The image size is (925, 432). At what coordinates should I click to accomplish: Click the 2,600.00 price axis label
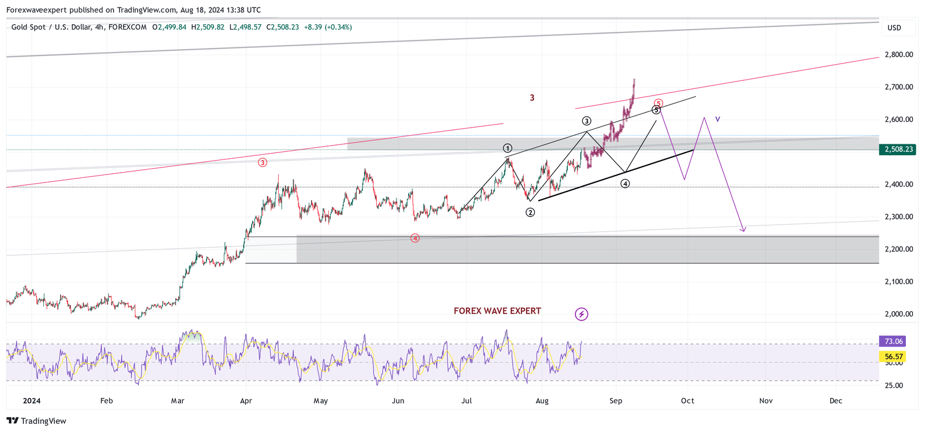(x=899, y=120)
